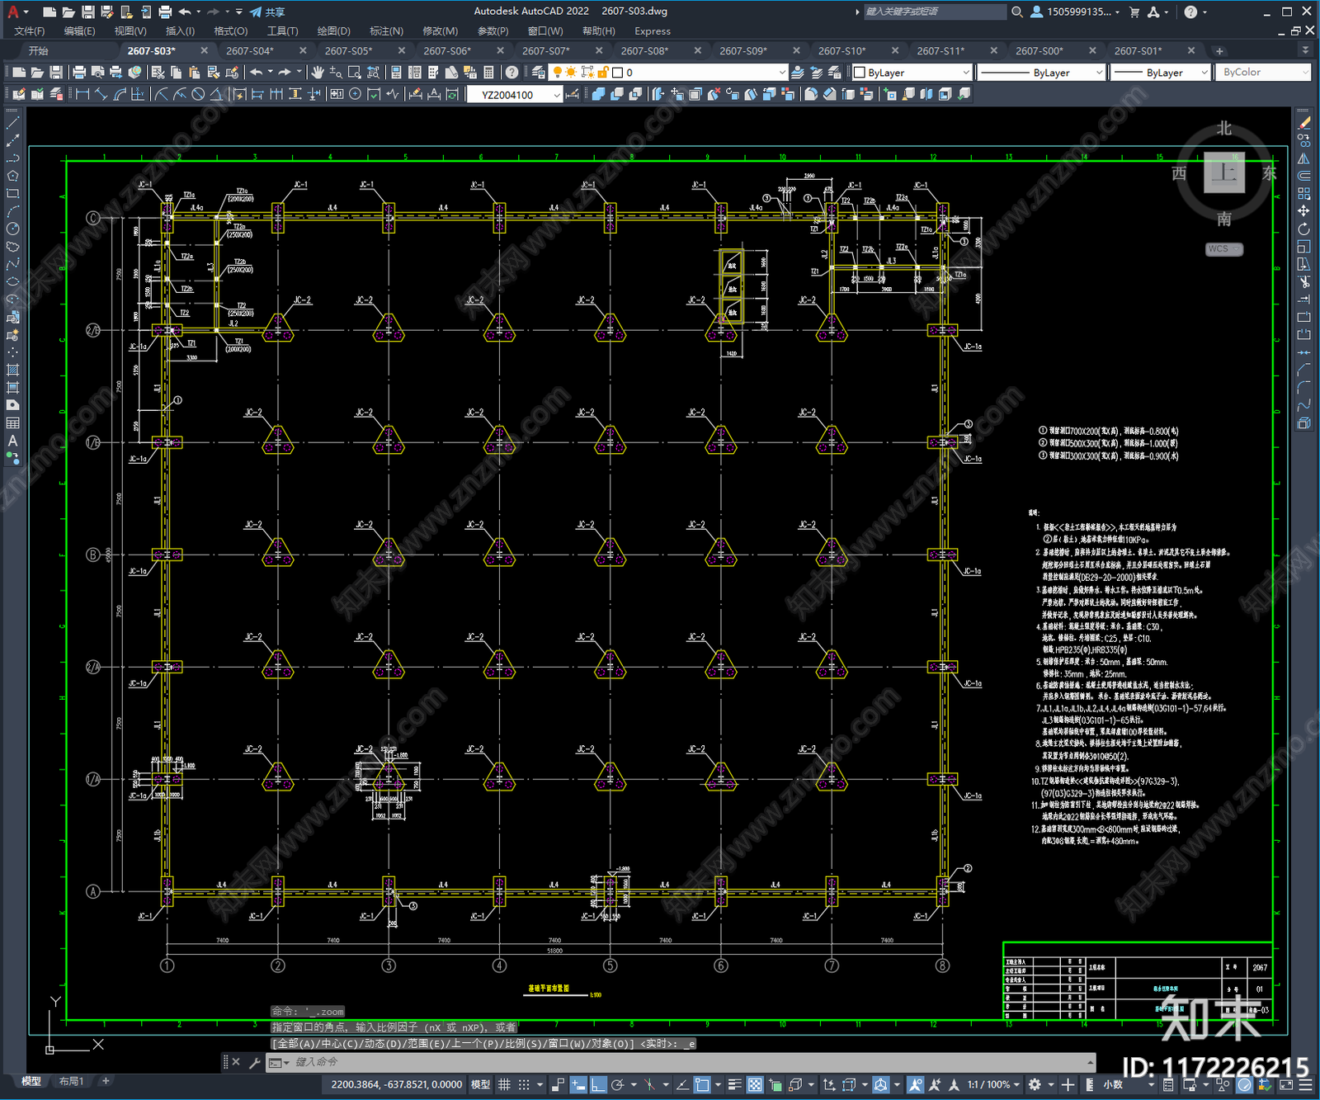Open the Layer Properties manager icon
This screenshot has width=1320, height=1100.
click(539, 73)
